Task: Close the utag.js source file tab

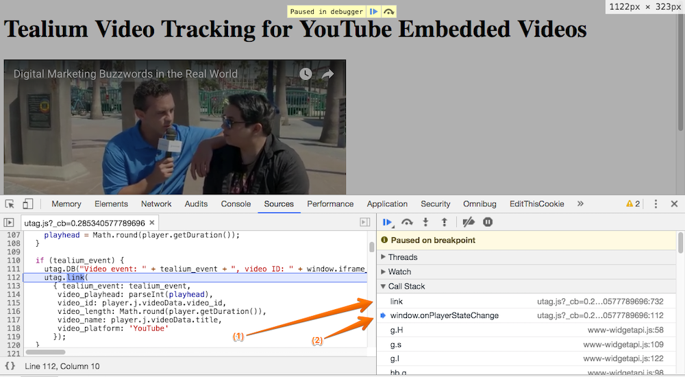Action: (152, 223)
